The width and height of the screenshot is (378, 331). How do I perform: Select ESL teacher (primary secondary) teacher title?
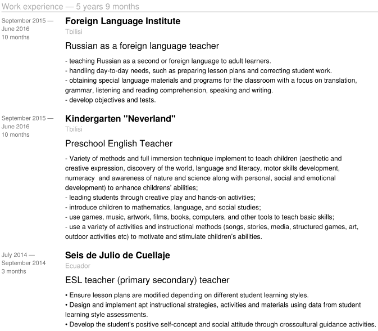coord(147,280)
